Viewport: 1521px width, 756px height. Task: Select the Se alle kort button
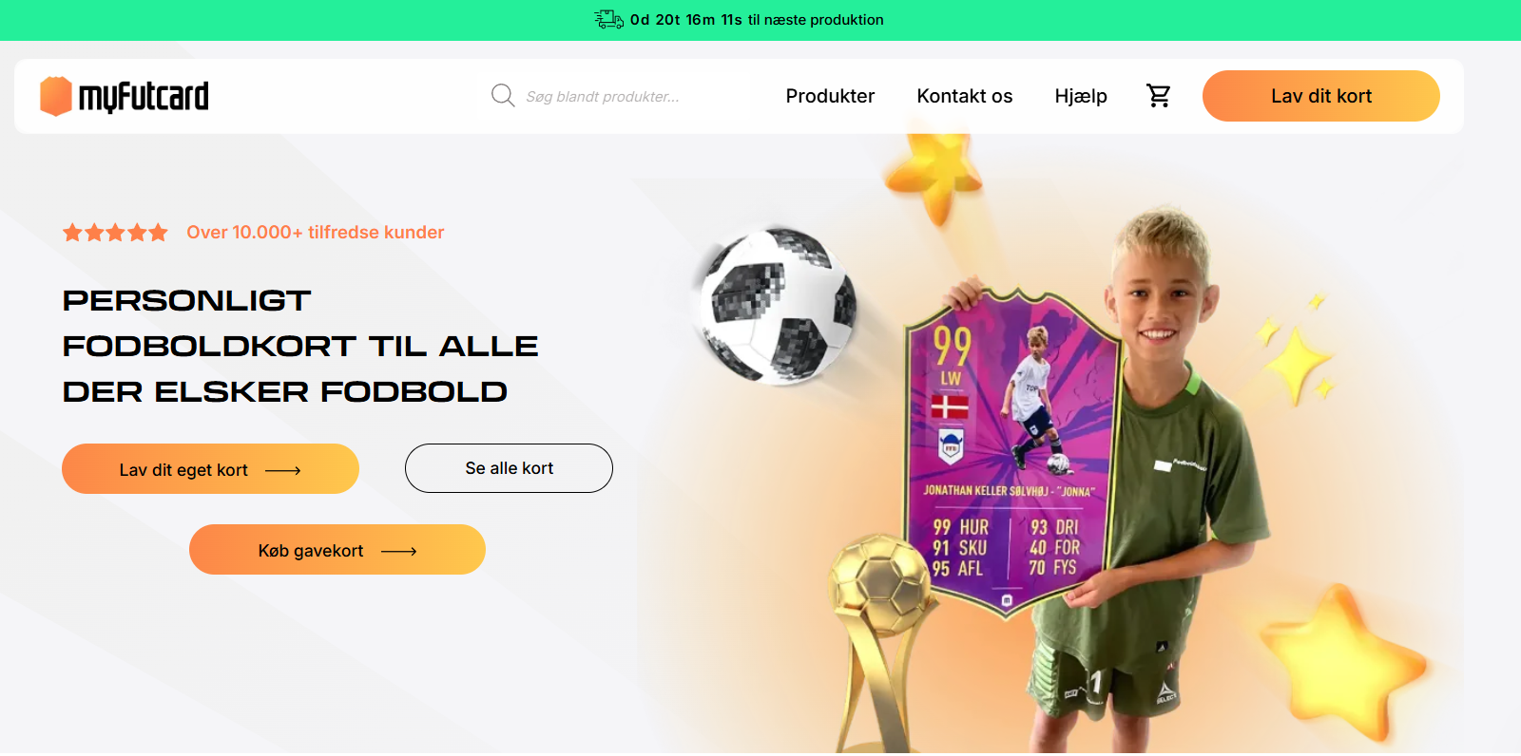pos(509,468)
